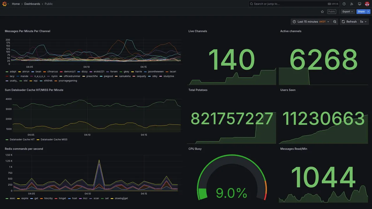Go to Home breadcrumb
Image resolution: width=372 pixels, height=209 pixels.
coord(16,4)
